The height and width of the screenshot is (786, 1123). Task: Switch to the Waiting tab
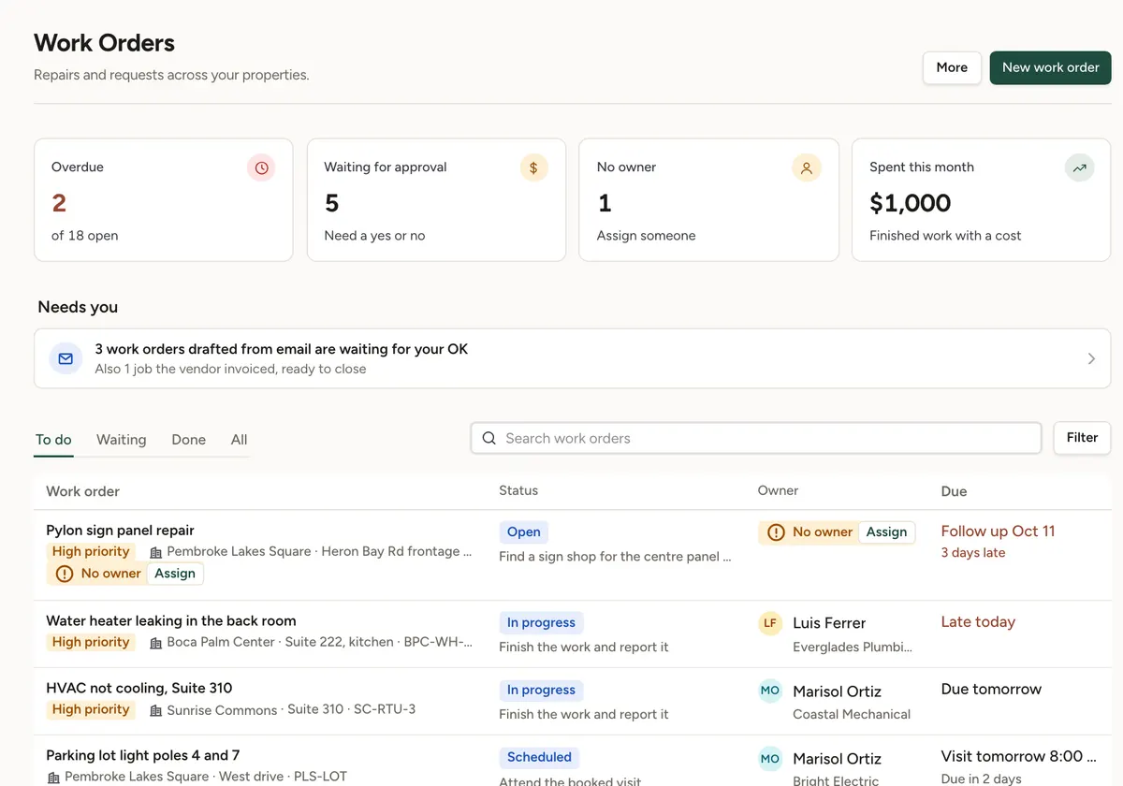click(x=122, y=440)
